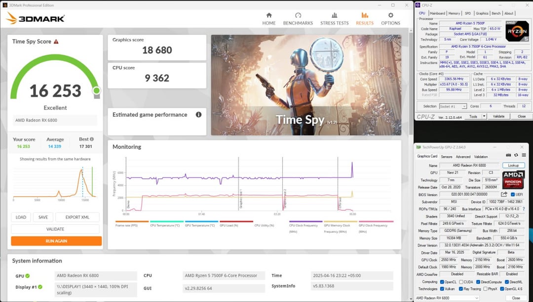Click the GPU-Z refresh icon
533x302 pixels.
click(516, 155)
